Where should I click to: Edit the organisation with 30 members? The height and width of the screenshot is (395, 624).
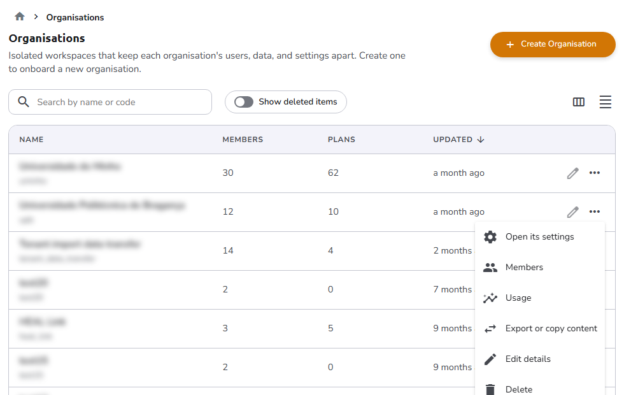[x=572, y=173]
